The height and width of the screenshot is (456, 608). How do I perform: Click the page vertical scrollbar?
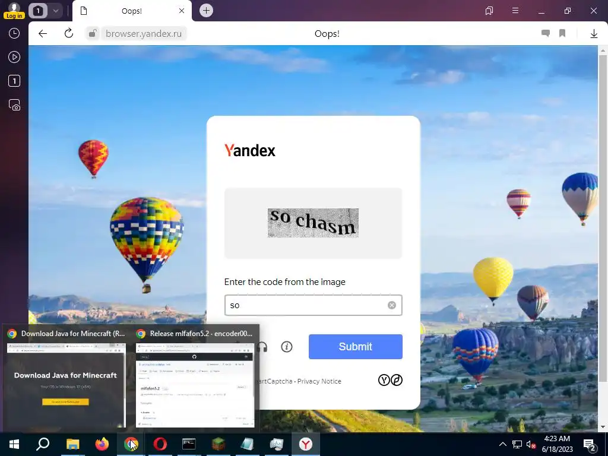pyautogui.click(x=603, y=217)
